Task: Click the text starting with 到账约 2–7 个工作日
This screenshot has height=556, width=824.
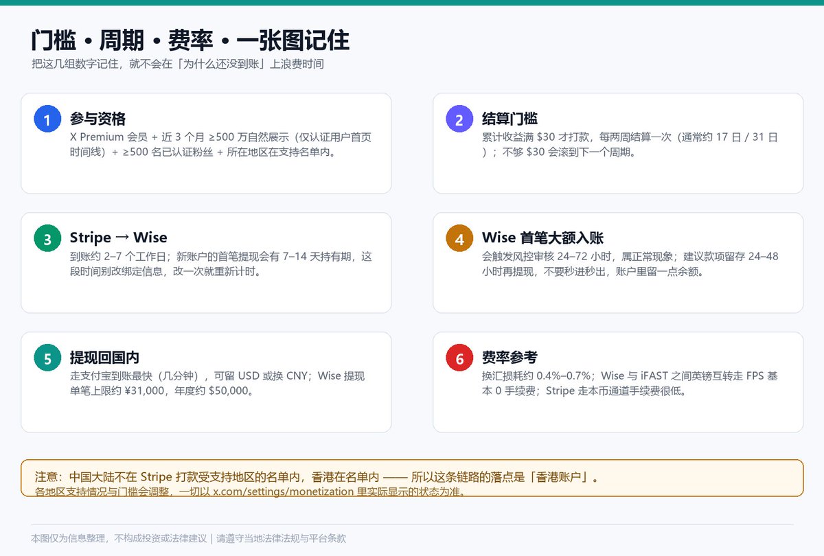Action: pyautogui.click(x=221, y=264)
